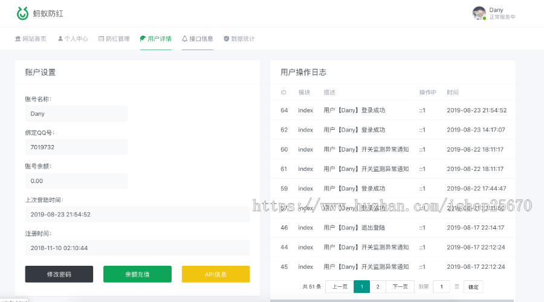Screen dimensions: 544x302
Task: Click the 正常服务中 status text
Action: coord(502,17)
